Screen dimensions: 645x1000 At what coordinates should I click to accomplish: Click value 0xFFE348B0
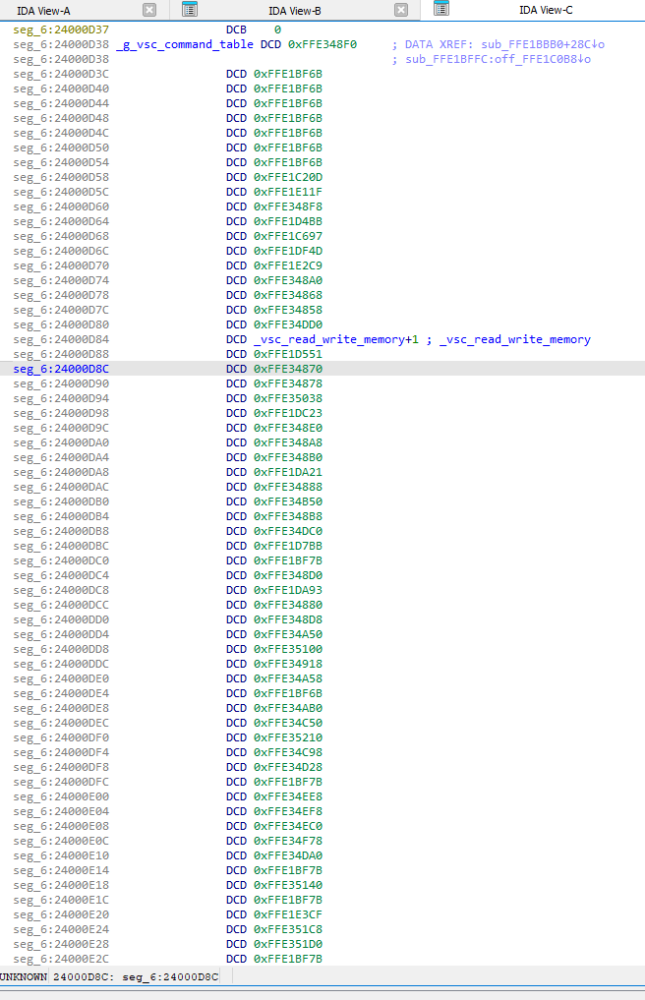click(x=288, y=457)
